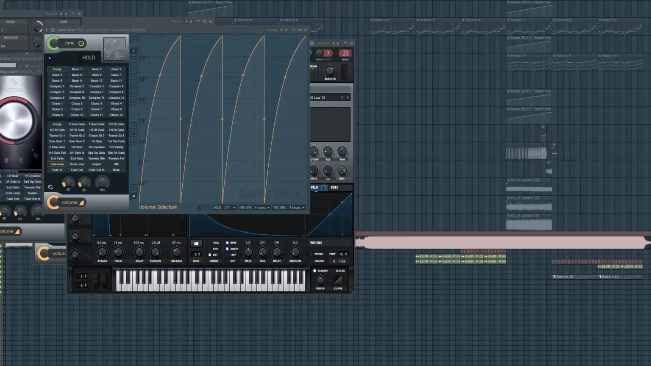Open the TRIG SYNC 4 beats dropdown
This screenshot has height=366, width=651.
coord(254,208)
